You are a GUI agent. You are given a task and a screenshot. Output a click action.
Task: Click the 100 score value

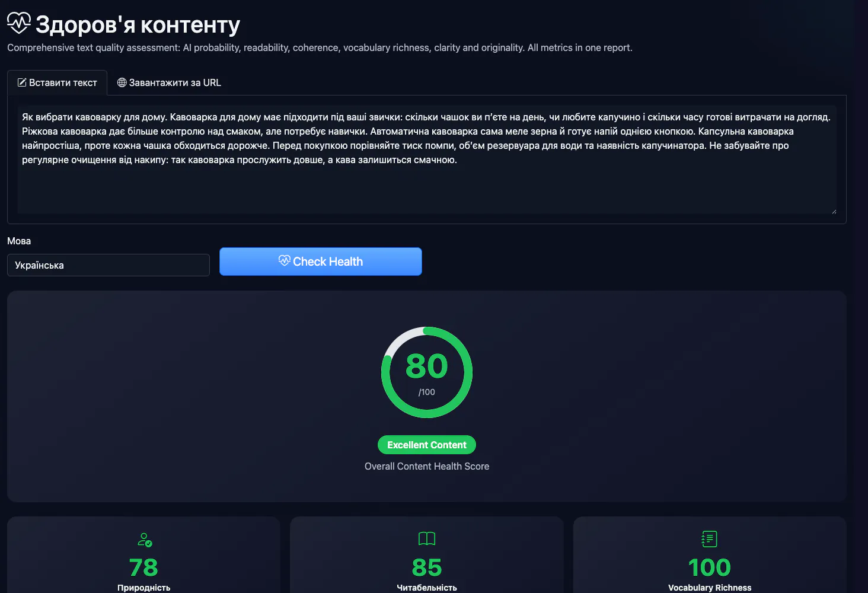tap(710, 568)
